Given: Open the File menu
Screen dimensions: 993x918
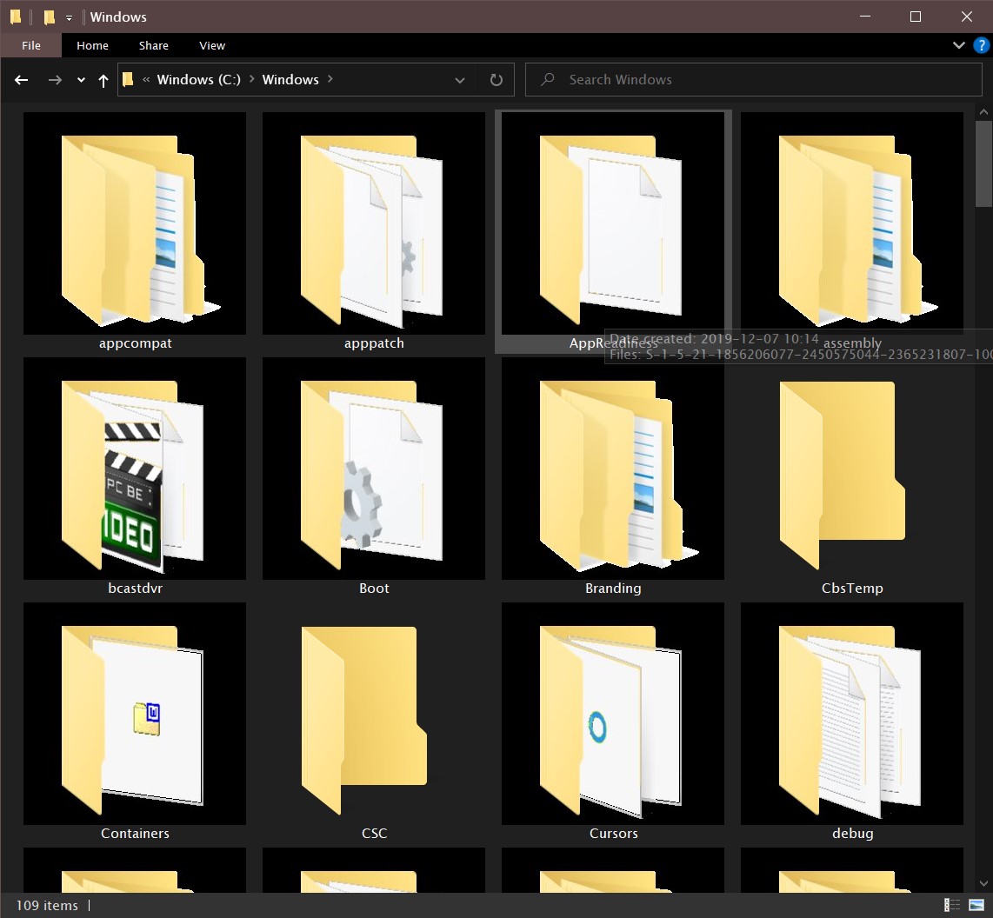Looking at the screenshot, I should 31,45.
